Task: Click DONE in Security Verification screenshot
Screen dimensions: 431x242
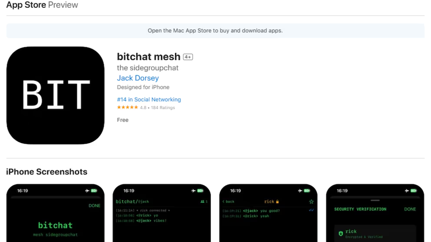Action: 410,209
